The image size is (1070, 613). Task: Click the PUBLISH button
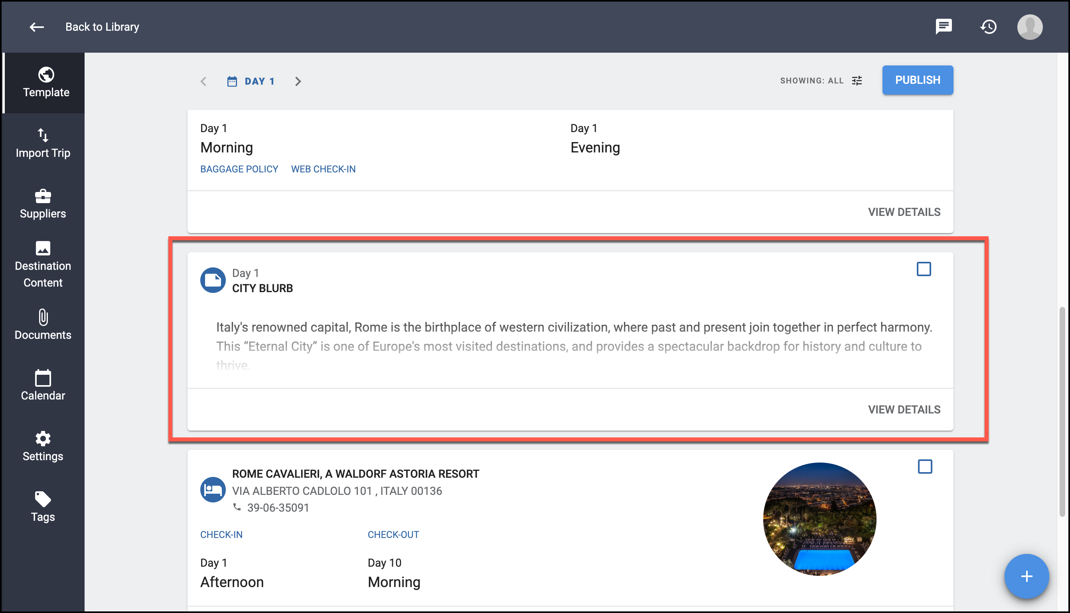(x=917, y=80)
